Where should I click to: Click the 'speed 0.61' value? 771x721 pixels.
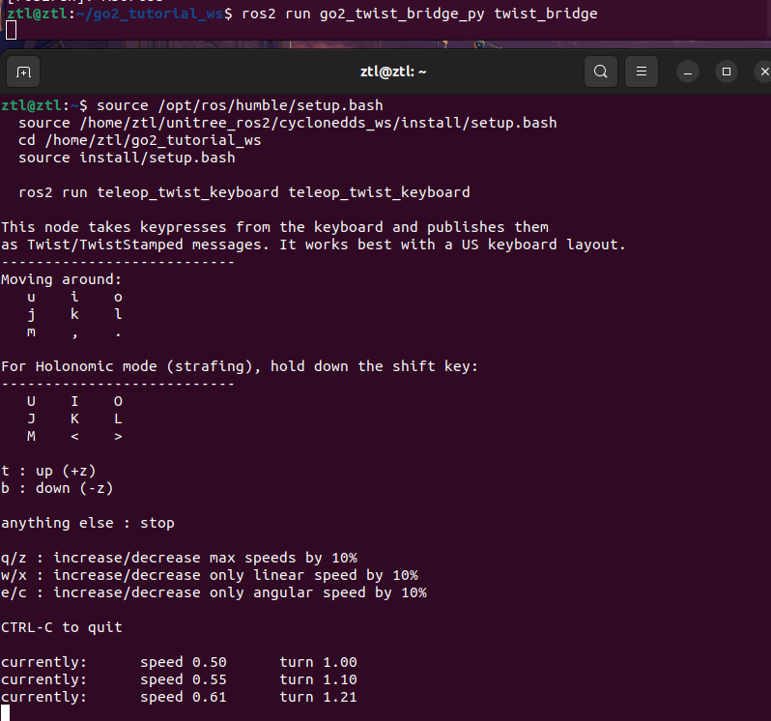(184, 698)
